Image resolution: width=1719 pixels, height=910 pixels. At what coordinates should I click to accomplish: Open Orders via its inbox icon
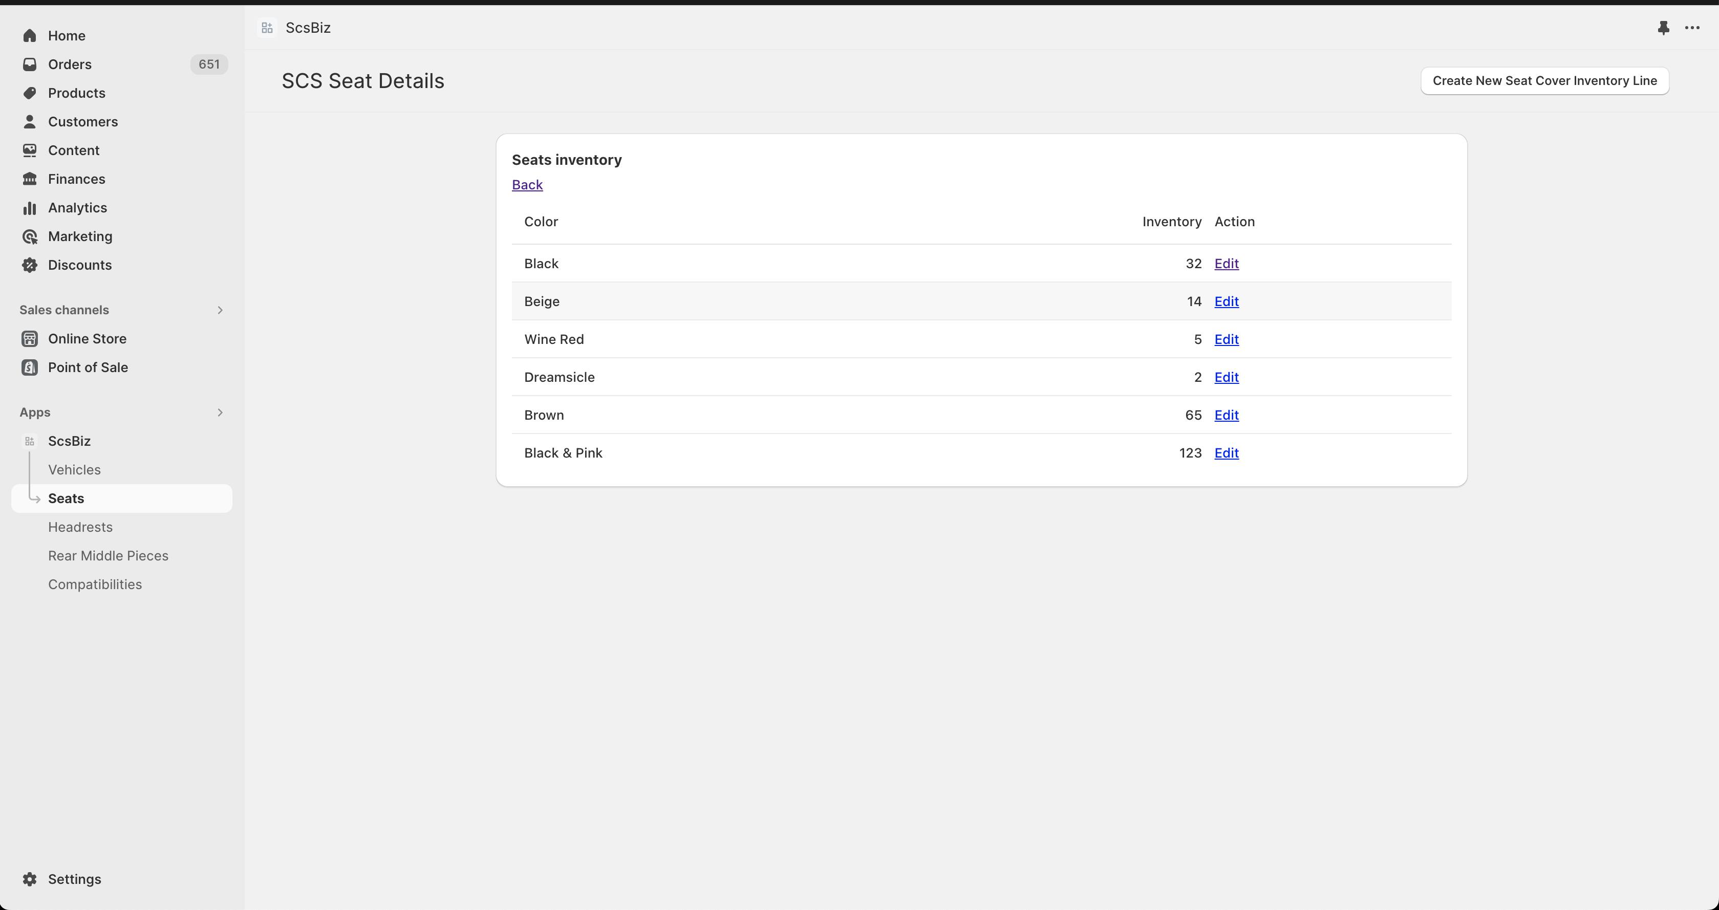point(29,64)
